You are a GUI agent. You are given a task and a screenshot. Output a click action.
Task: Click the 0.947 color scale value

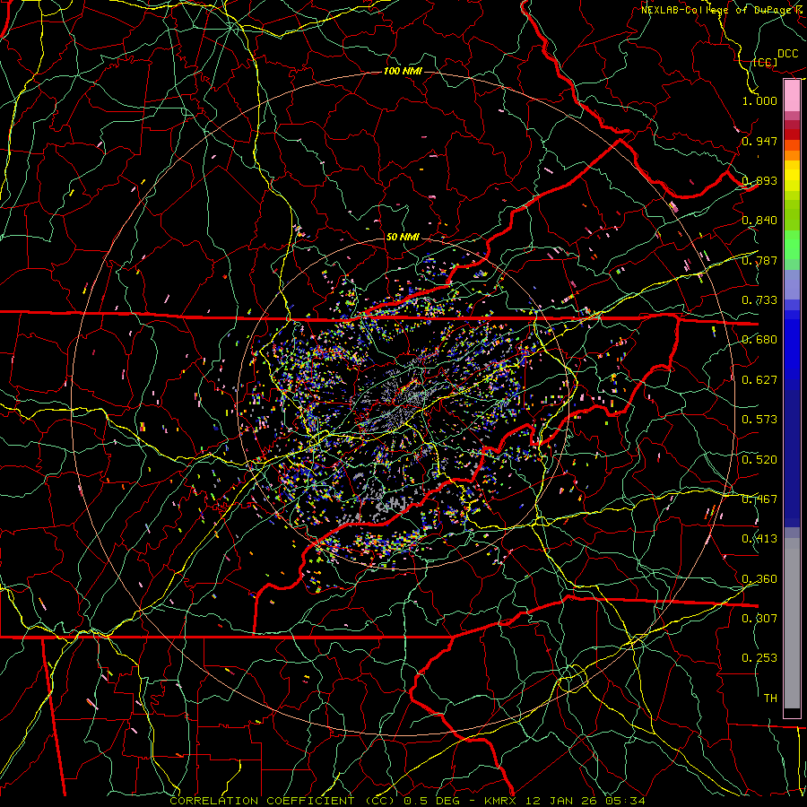[759, 141]
